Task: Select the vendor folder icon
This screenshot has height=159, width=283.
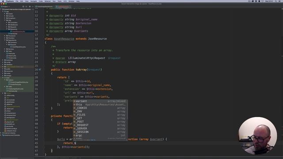Action: click(x=5, y=93)
